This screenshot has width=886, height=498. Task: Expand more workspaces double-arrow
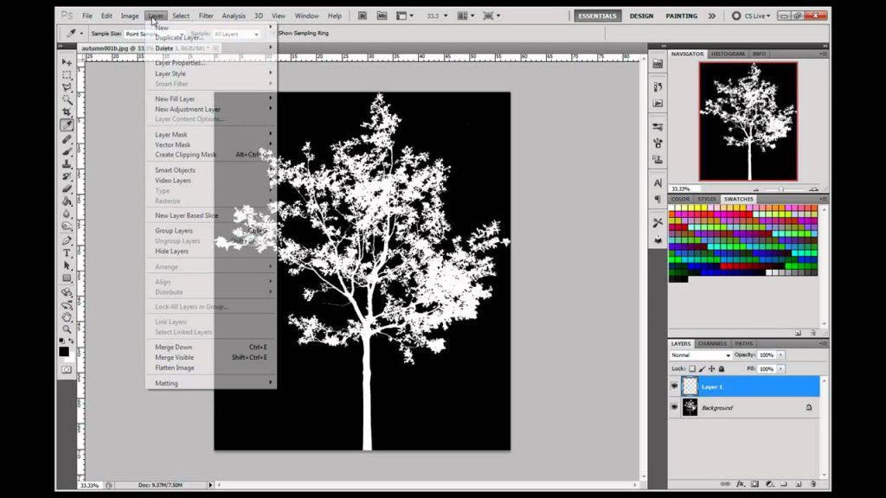click(x=712, y=16)
